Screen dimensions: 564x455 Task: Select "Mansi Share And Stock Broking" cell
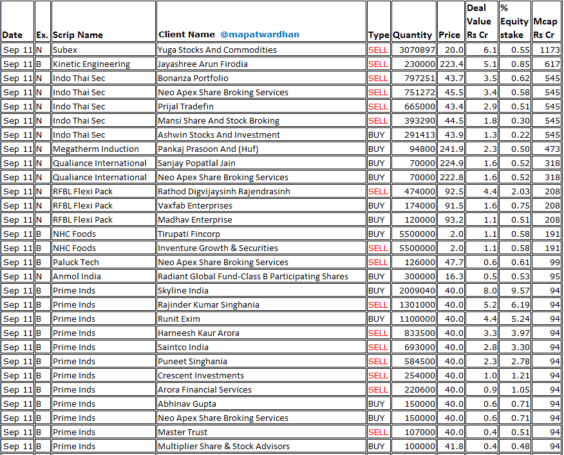tap(261, 120)
